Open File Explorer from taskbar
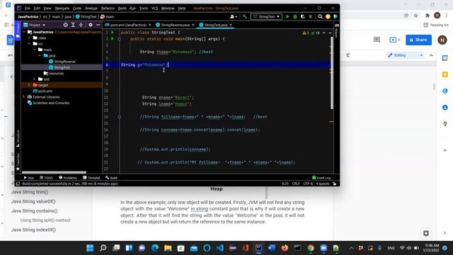453x255 pixels. (168, 248)
